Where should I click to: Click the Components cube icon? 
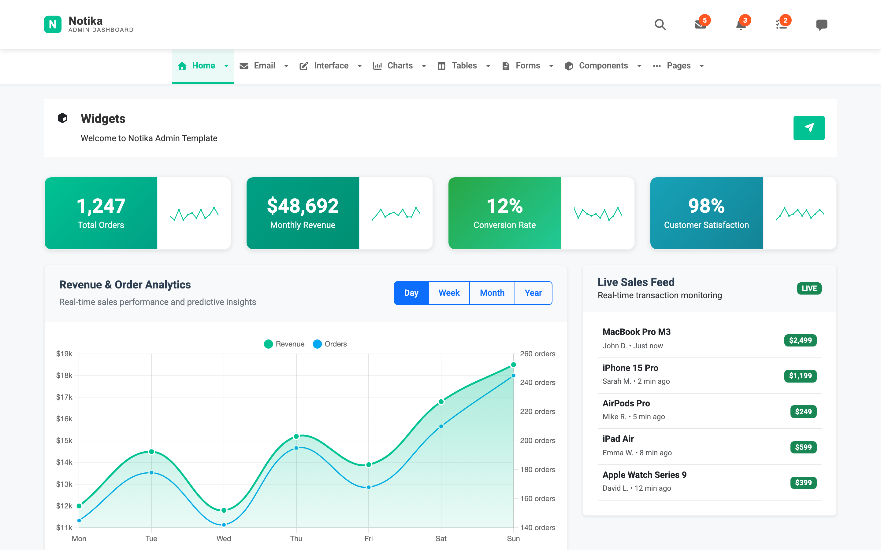tap(569, 66)
